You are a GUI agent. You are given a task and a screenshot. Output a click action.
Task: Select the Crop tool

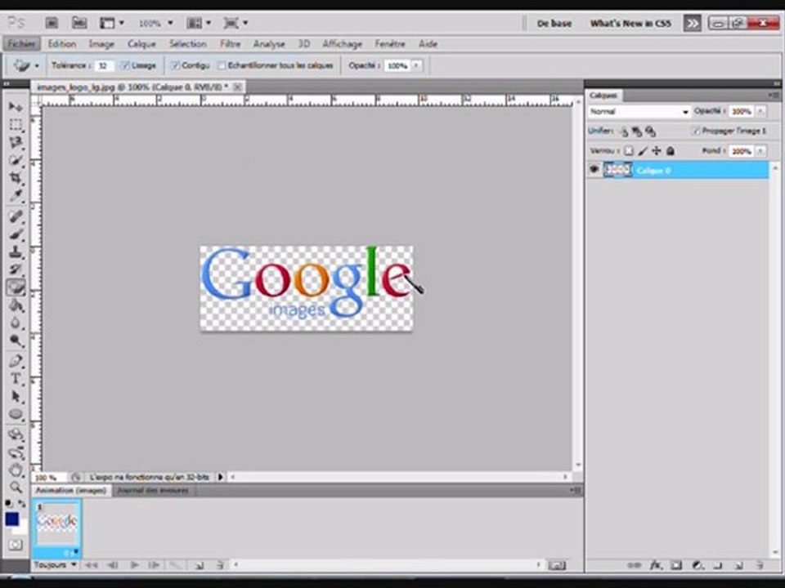click(x=16, y=178)
